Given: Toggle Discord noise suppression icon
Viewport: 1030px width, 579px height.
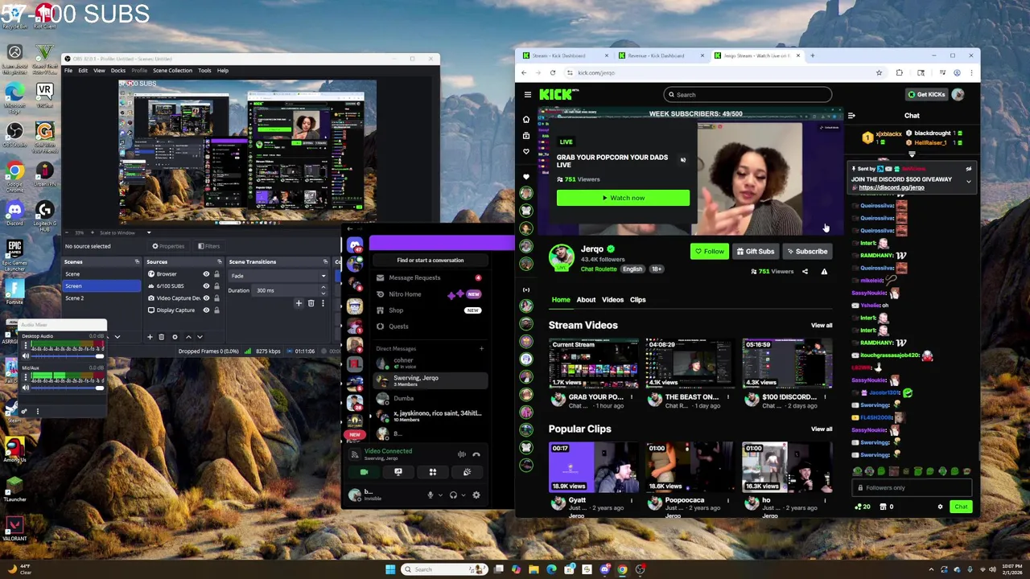Looking at the screenshot, I should pos(461,454).
